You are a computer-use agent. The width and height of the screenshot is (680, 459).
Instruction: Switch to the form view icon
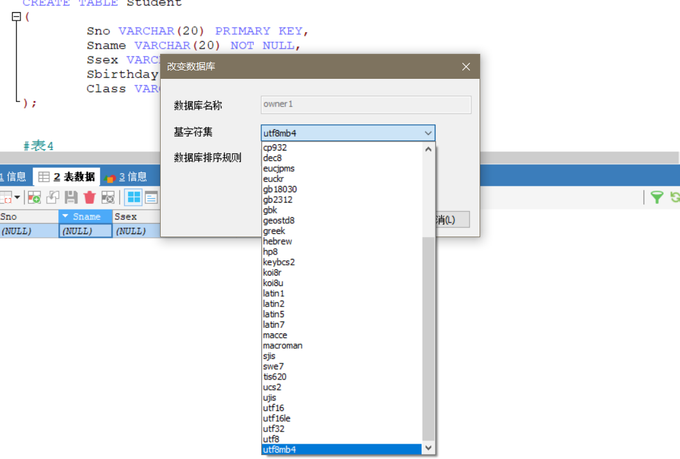[152, 197]
